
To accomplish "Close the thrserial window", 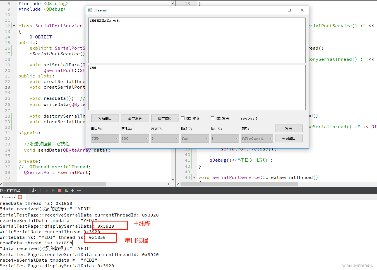I will [x=302, y=10].
